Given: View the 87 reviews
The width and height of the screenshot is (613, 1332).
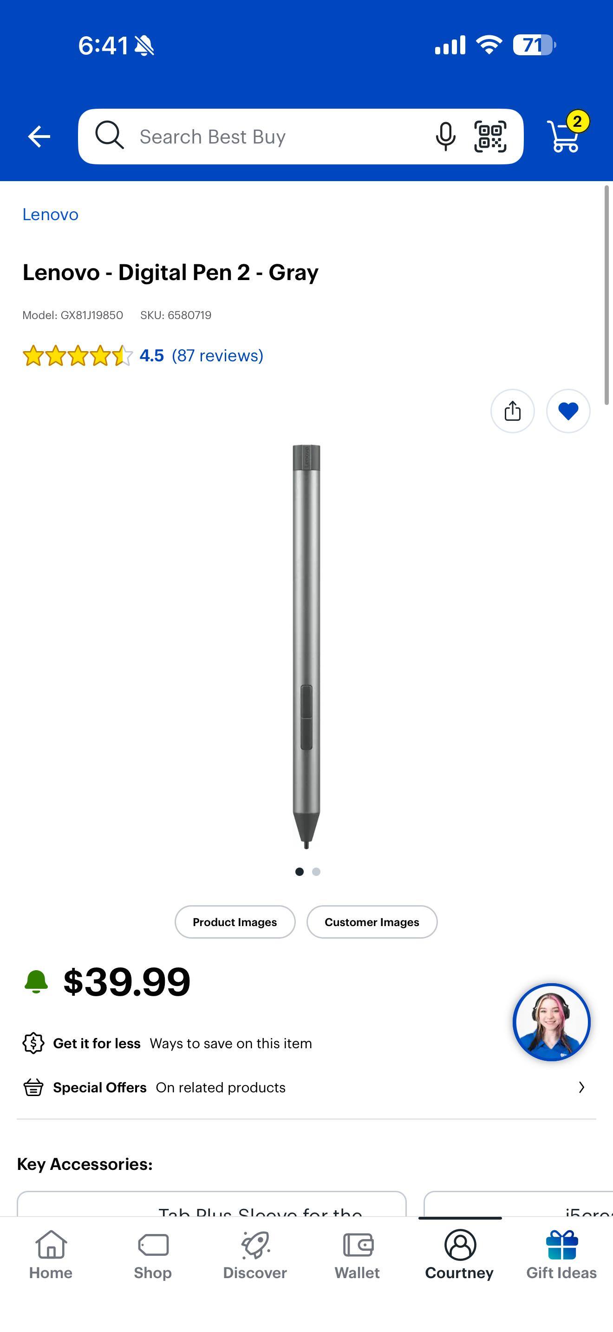Looking at the screenshot, I should click(x=217, y=356).
